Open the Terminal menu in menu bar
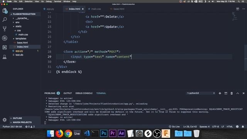The height and width of the screenshot is (139, 247). tap(58, 2)
